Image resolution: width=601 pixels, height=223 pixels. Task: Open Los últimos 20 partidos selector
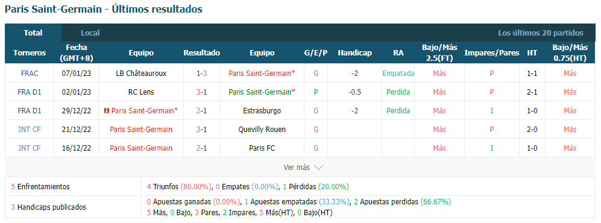pos(541,33)
